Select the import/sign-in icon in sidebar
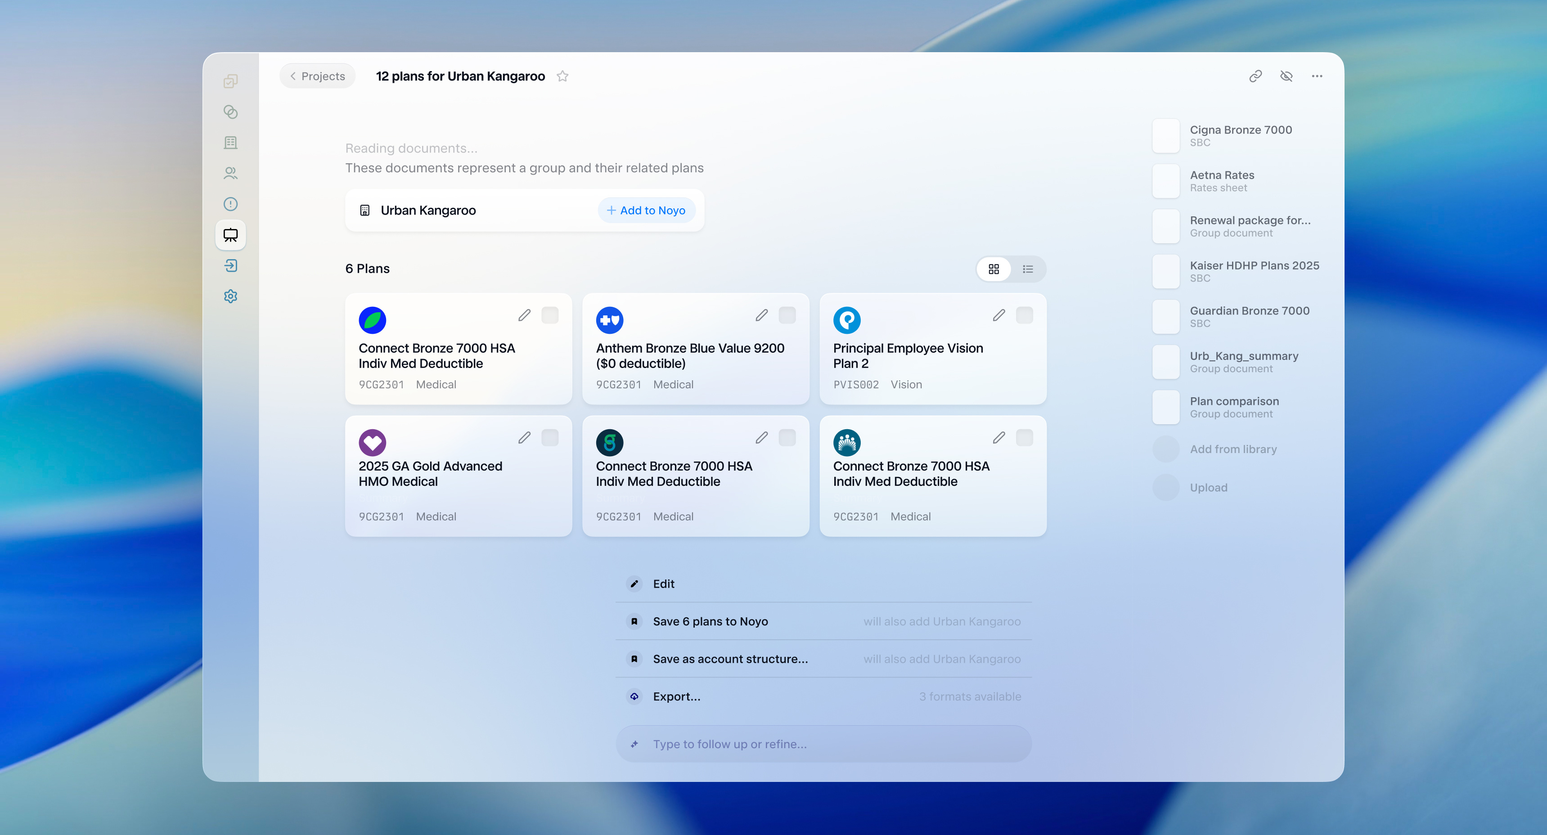 230,265
